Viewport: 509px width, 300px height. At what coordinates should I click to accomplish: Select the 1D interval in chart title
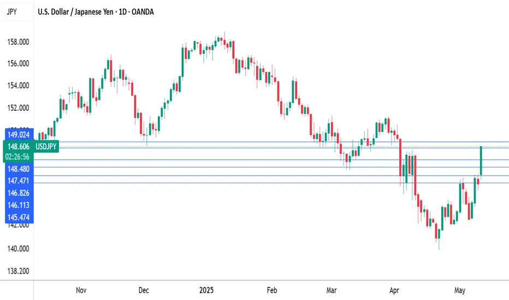coord(123,12)
